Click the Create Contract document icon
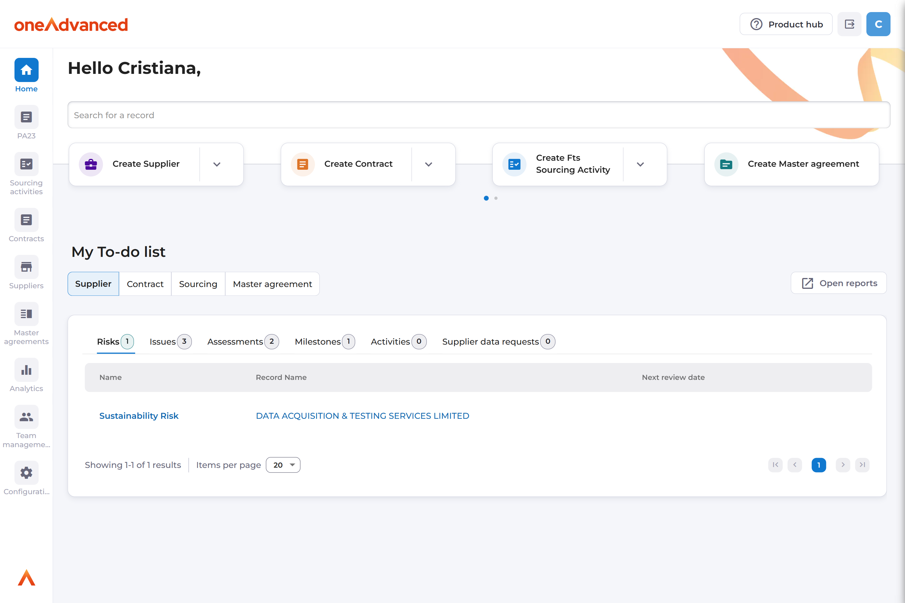Viewport: 905px width, 603px height. [303, 164]
